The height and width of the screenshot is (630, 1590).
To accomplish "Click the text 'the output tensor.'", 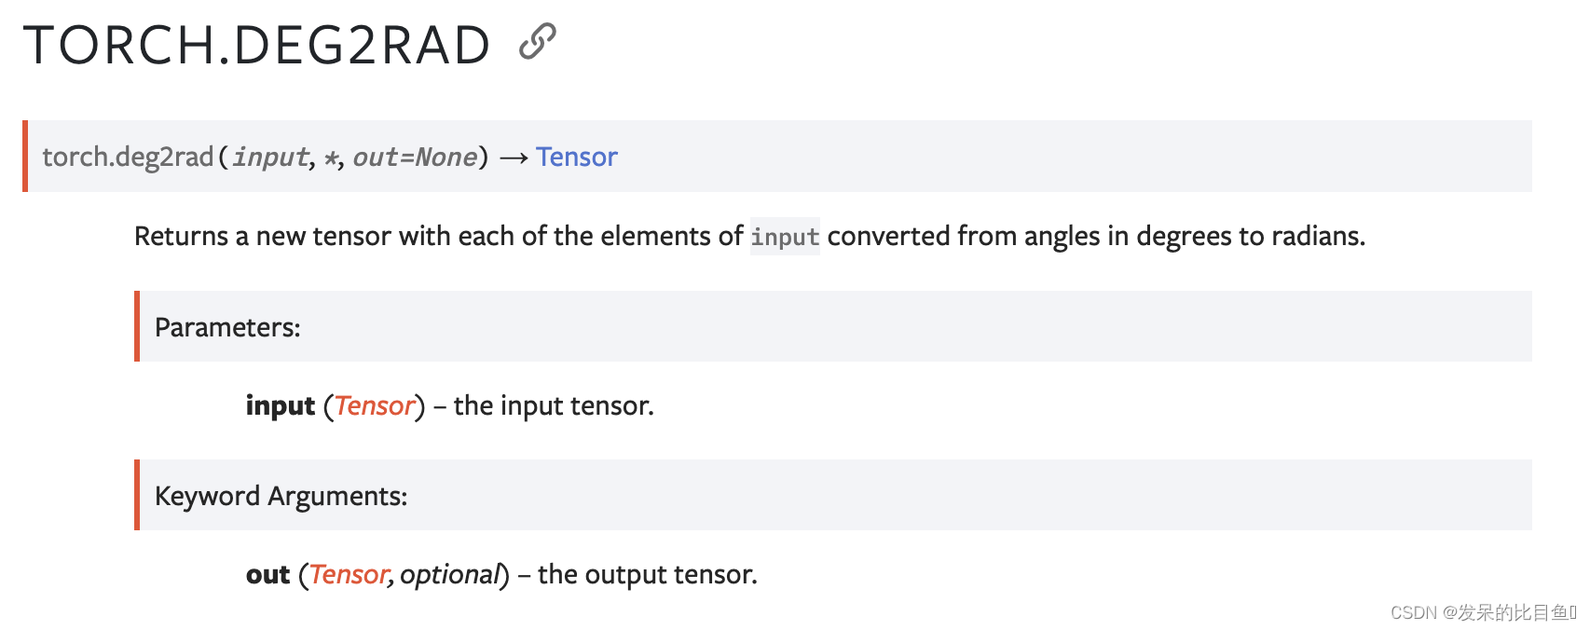I will (648, 574).
